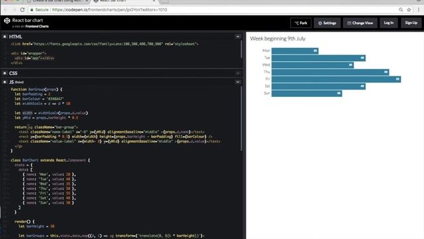Click the browser address bar URL
Image resolution: width=424 pixels, height=239 pixels.
[x=109, y=10]
